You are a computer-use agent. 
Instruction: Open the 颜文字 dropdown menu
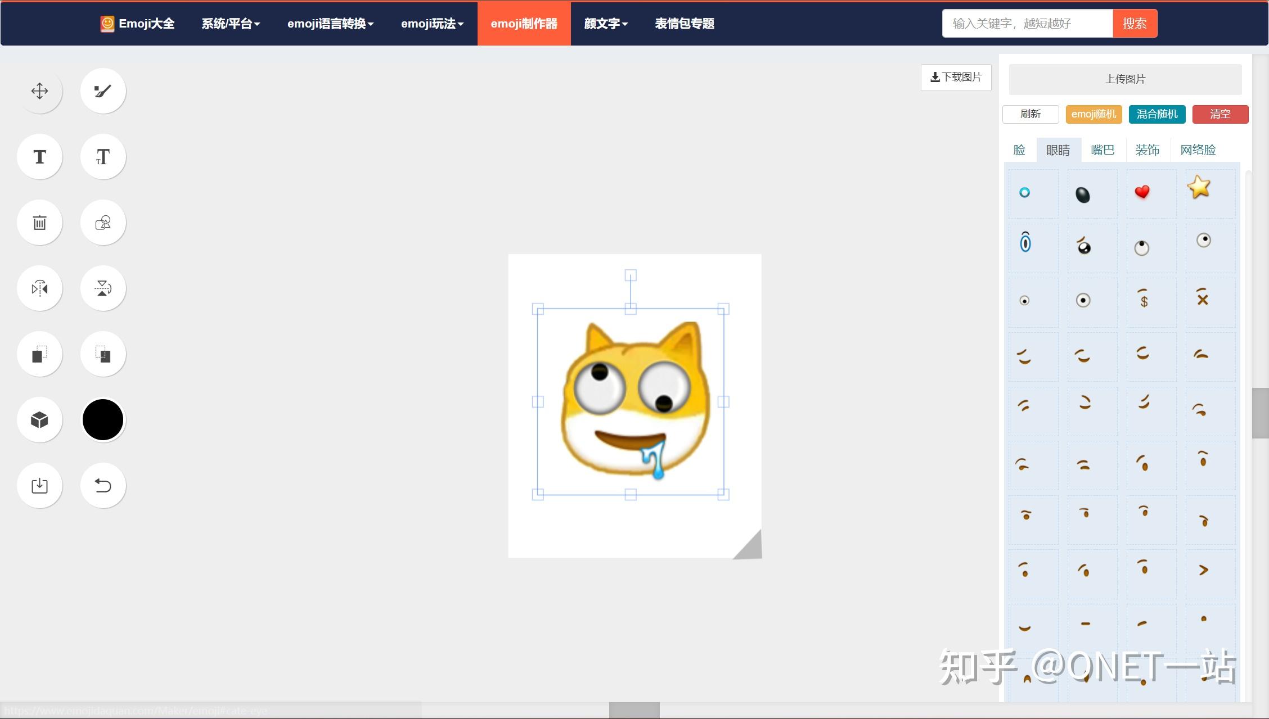[x=605, y=23]
